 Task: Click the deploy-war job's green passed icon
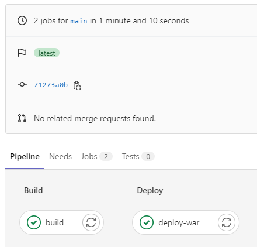(x=147, y=222)
